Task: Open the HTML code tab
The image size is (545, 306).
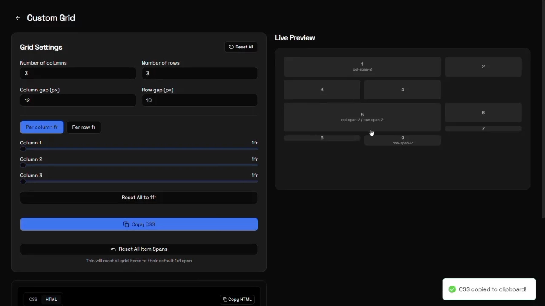Action: click(x=51, y=299)
